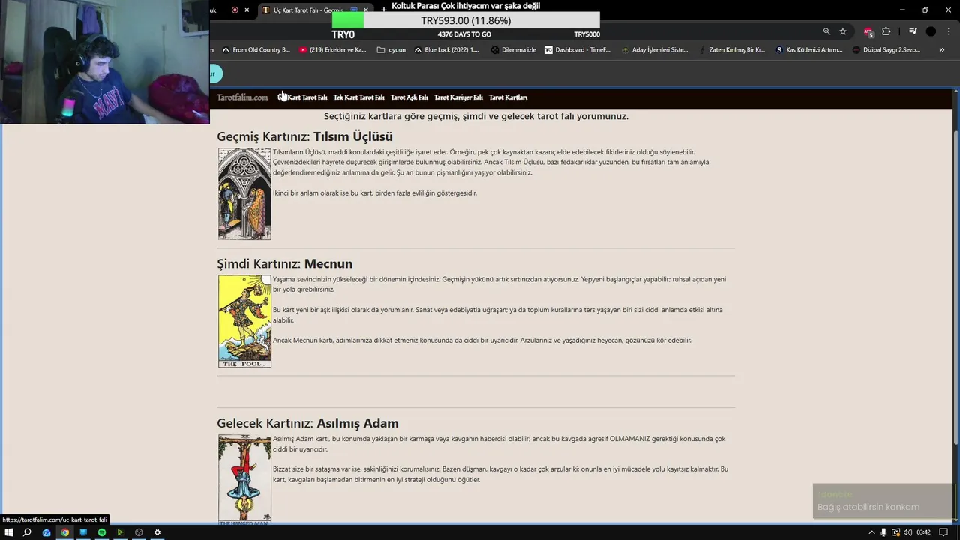
Task: Open OBS Studio from taskbar
Action: coord(139,532)
